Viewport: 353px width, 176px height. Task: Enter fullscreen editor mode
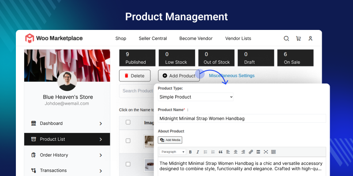click(266, 152)
